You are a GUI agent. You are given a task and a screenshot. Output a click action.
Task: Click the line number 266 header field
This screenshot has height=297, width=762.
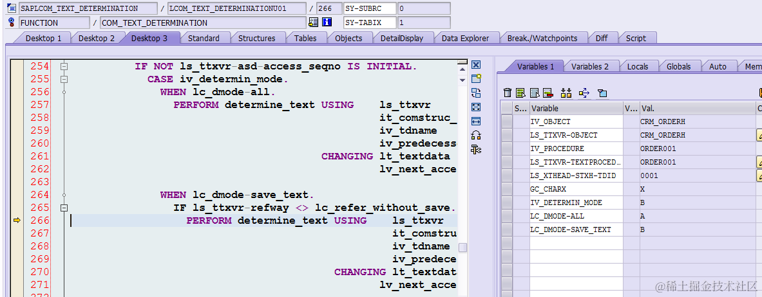pyautogui.click(x=329, y=8)
